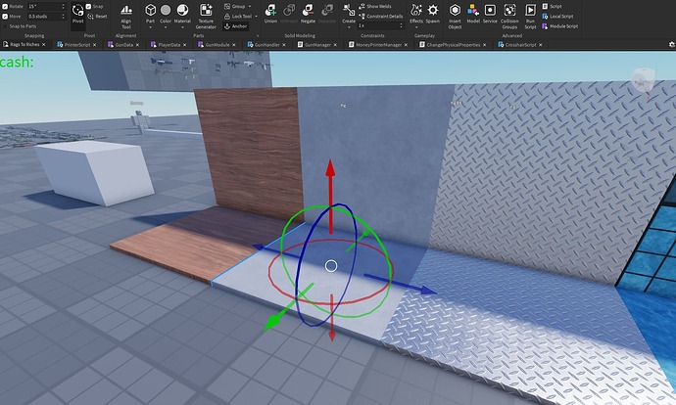
Task: Reset the pivot with Reset button
Action: point(97,17)
